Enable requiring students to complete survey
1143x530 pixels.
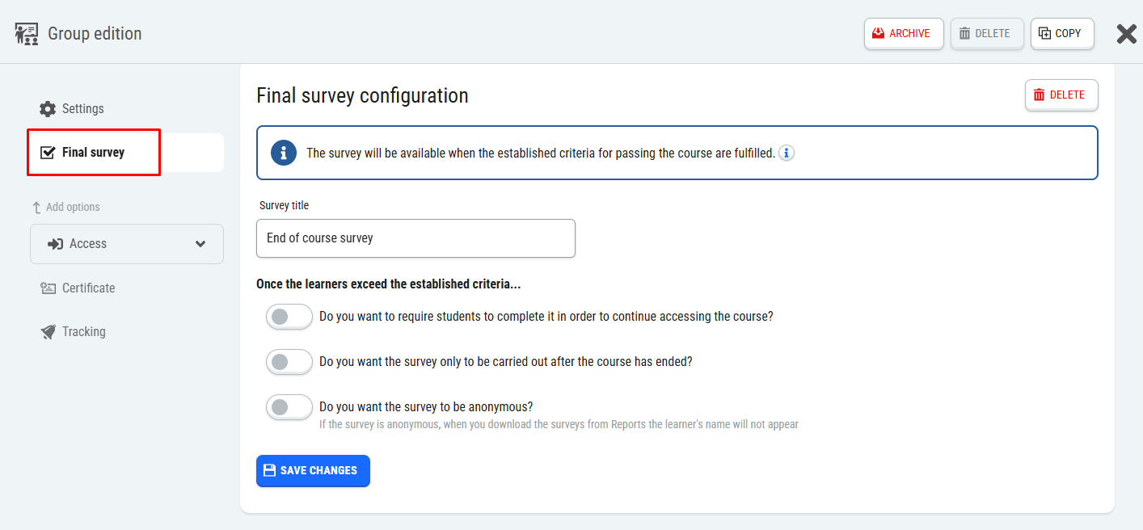pyautogui.click(x=289, y=317)
